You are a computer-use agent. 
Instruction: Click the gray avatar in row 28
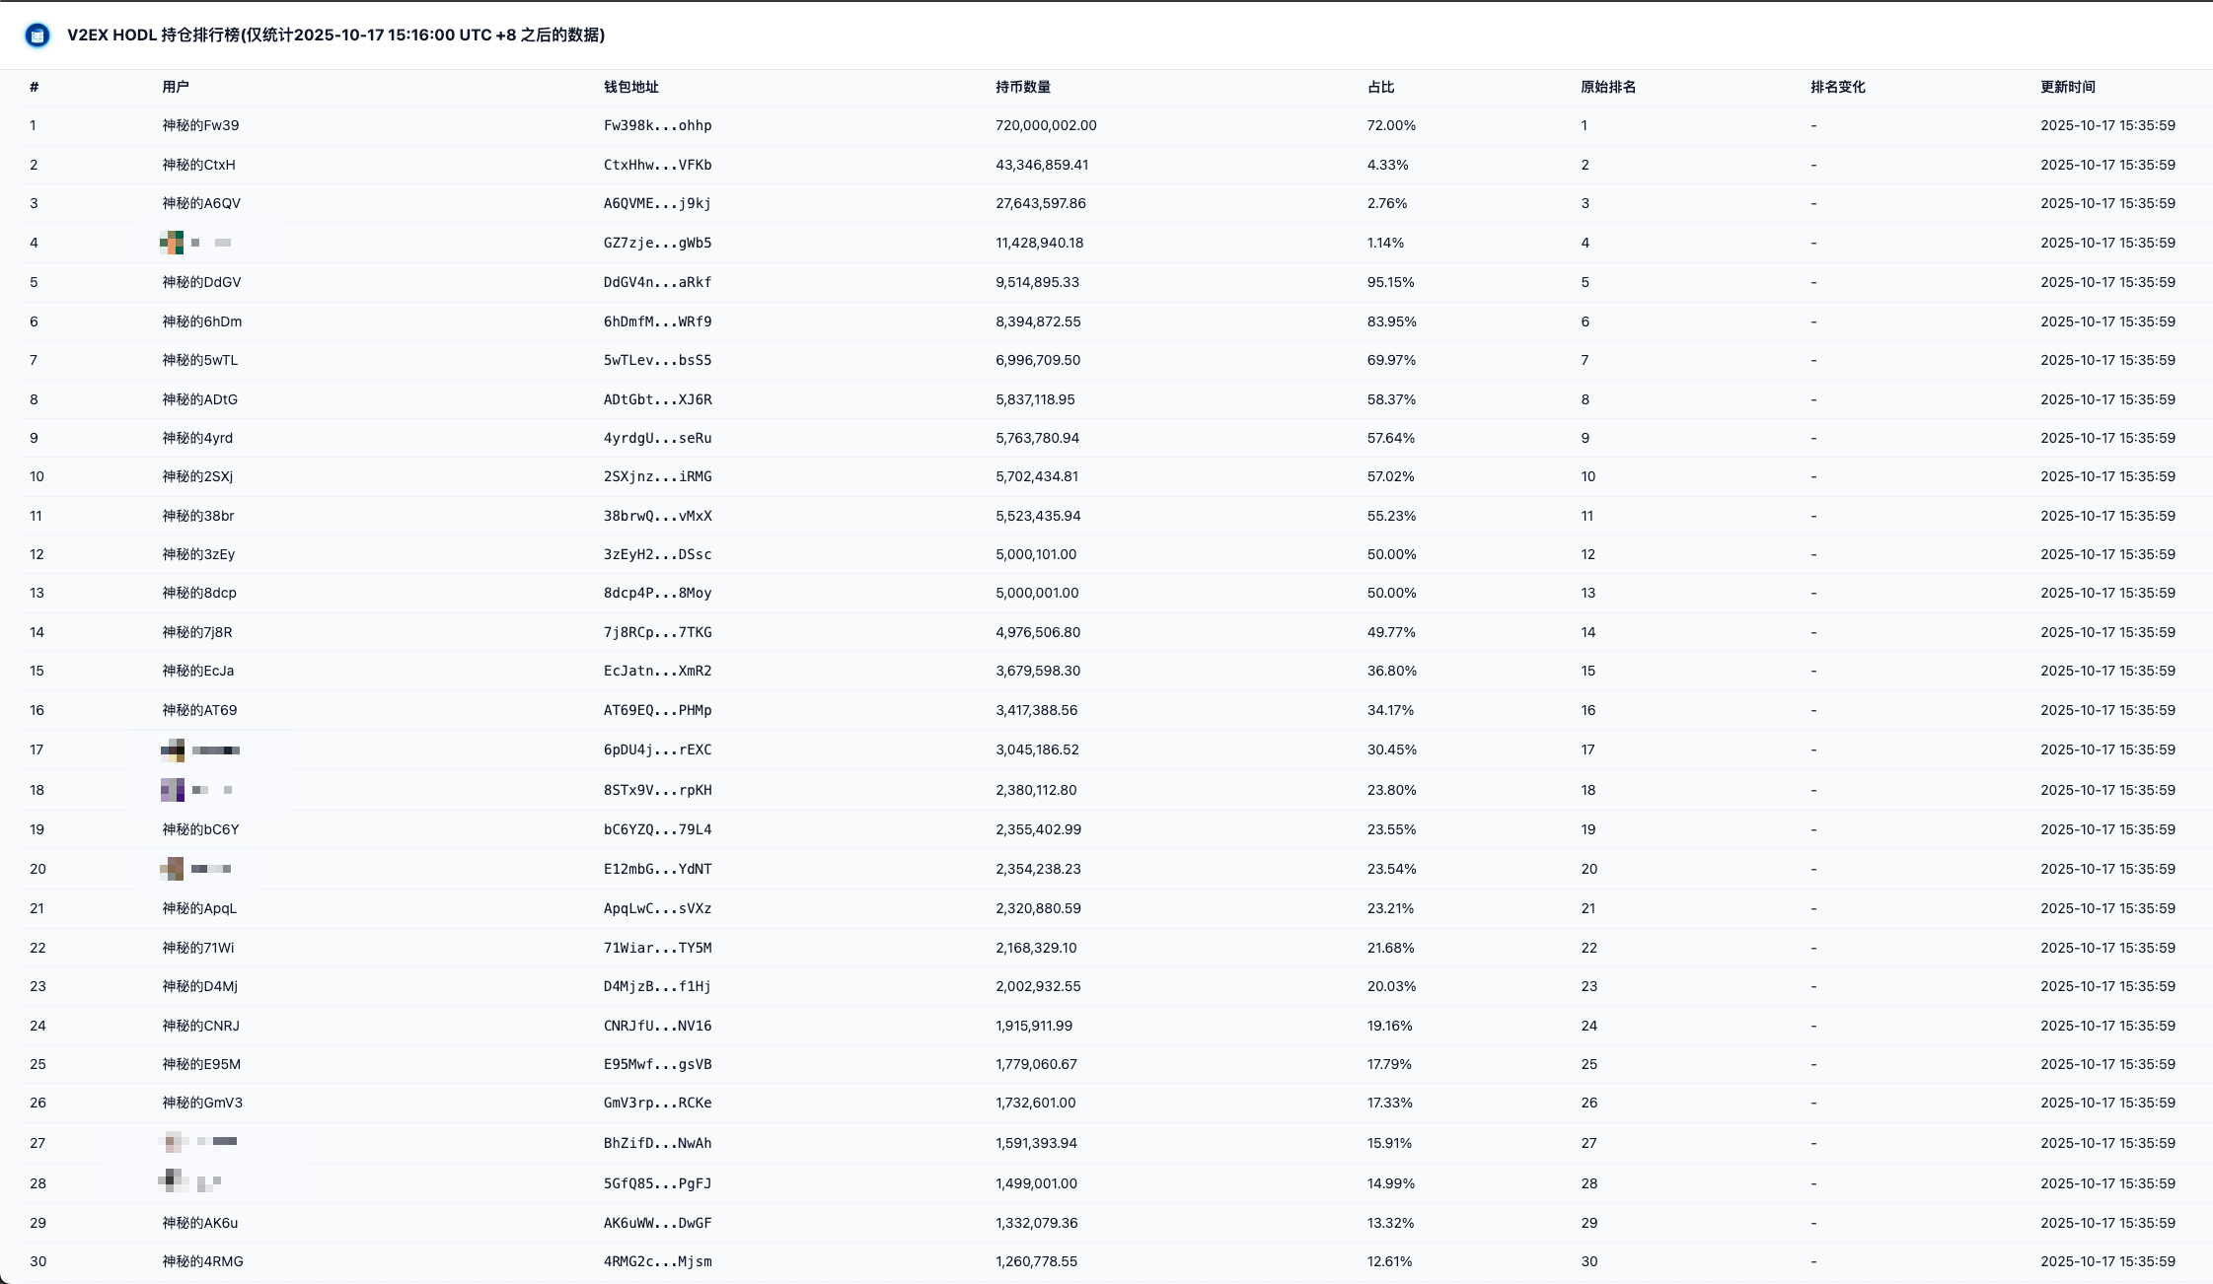(x=173, y=1180)
